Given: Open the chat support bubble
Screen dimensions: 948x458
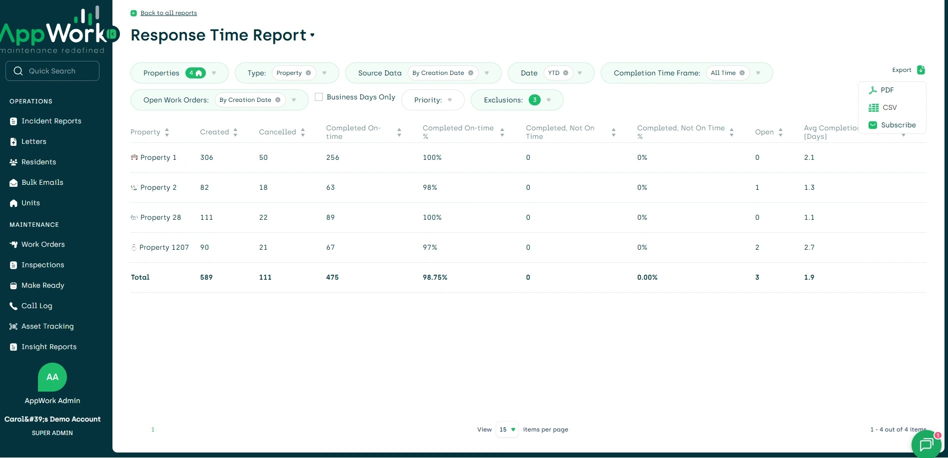Looking at the screenshot, I should pos(927,444).
